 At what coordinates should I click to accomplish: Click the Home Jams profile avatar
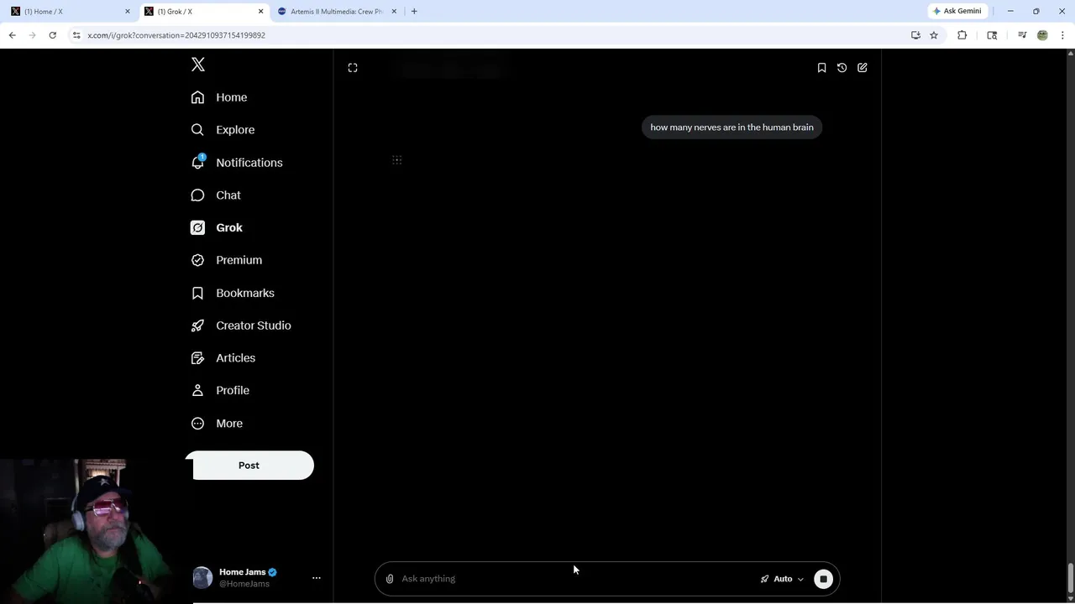(x=202, y=578)
